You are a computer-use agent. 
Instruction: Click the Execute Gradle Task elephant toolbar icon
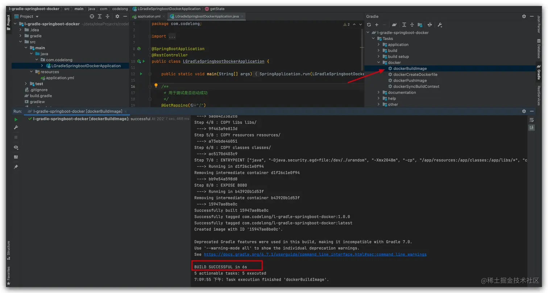[394, 25]
